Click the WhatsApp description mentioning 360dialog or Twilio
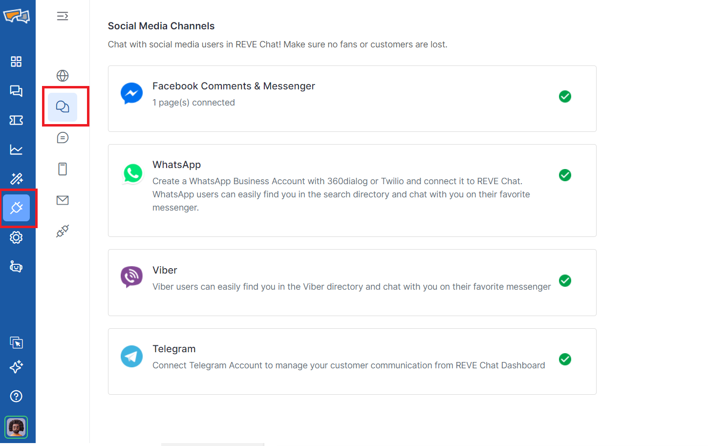The image size is (708, 446). tap(341, 194)
